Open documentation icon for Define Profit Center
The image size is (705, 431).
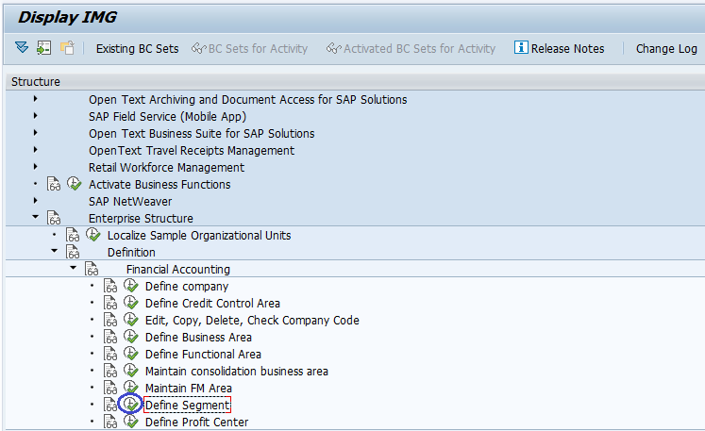pyautogui.click(x=110, y=422)
